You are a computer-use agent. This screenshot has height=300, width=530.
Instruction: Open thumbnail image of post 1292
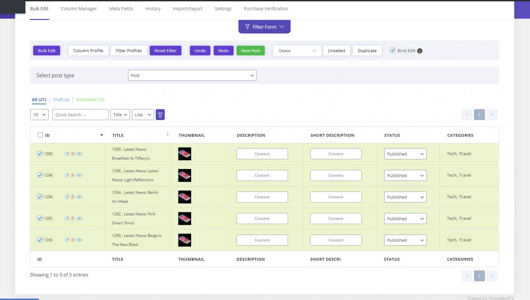pyautogui.click(x=185, y=219)
